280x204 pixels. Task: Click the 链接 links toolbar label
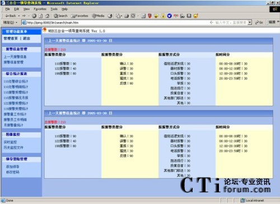pyautogui.click(x=272, y=22)
